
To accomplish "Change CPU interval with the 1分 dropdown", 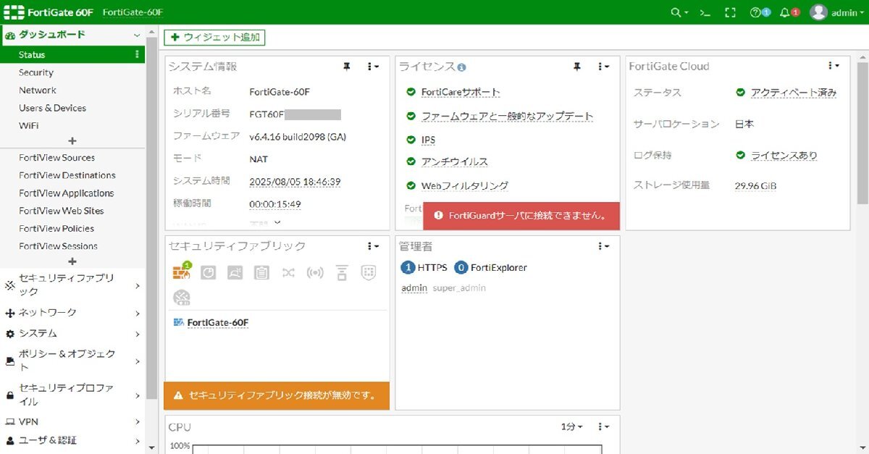I will [572, 426].
